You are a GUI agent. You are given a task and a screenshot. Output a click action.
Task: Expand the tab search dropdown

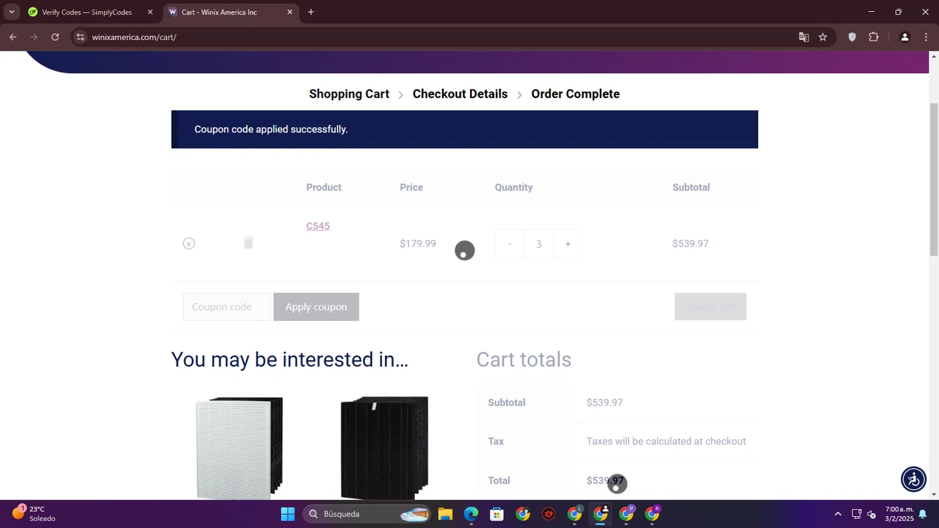(11, 12)
